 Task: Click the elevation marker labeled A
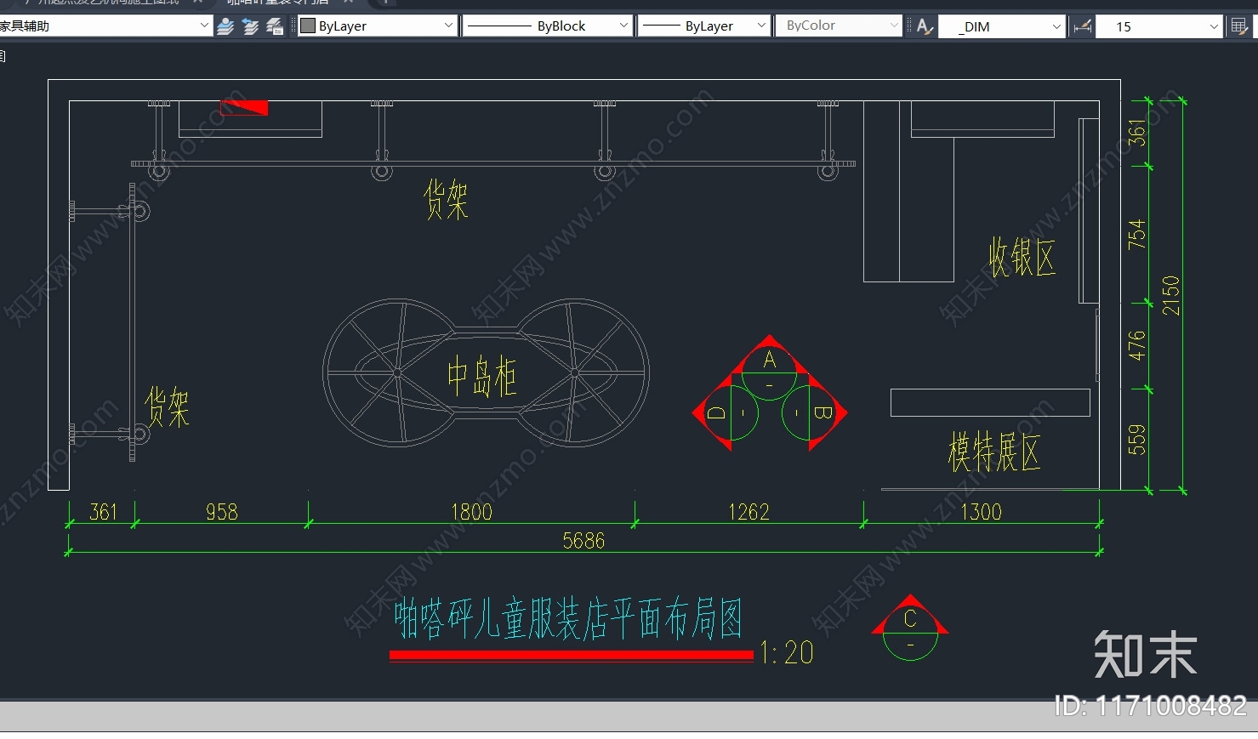770,367
